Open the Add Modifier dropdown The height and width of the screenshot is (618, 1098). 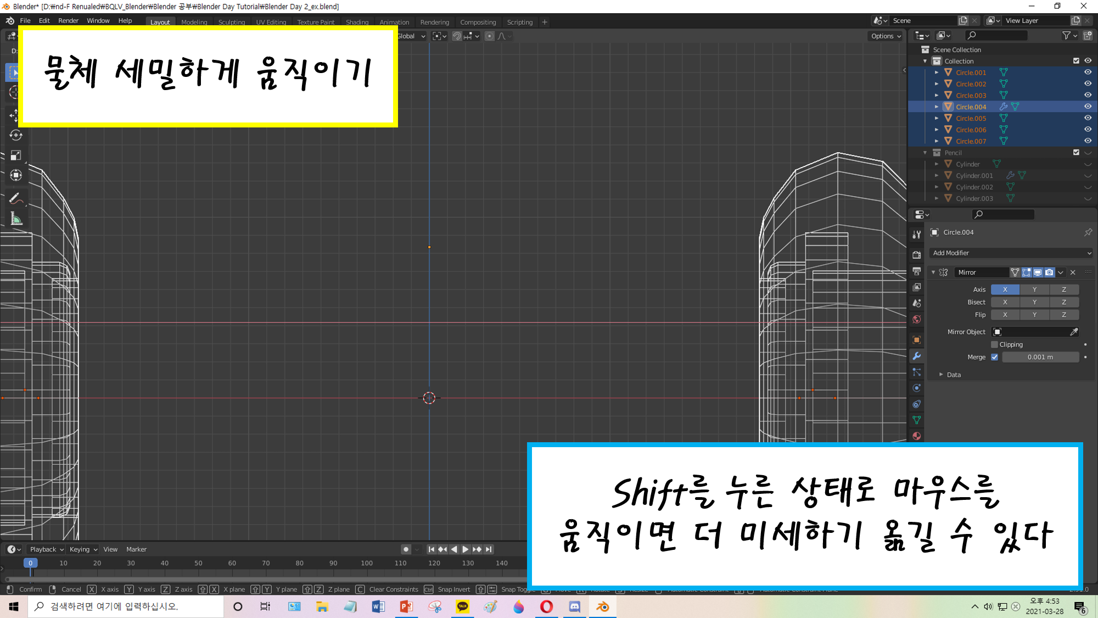tap(1011, 253)
